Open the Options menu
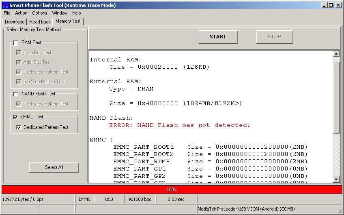 click(39, 13)
